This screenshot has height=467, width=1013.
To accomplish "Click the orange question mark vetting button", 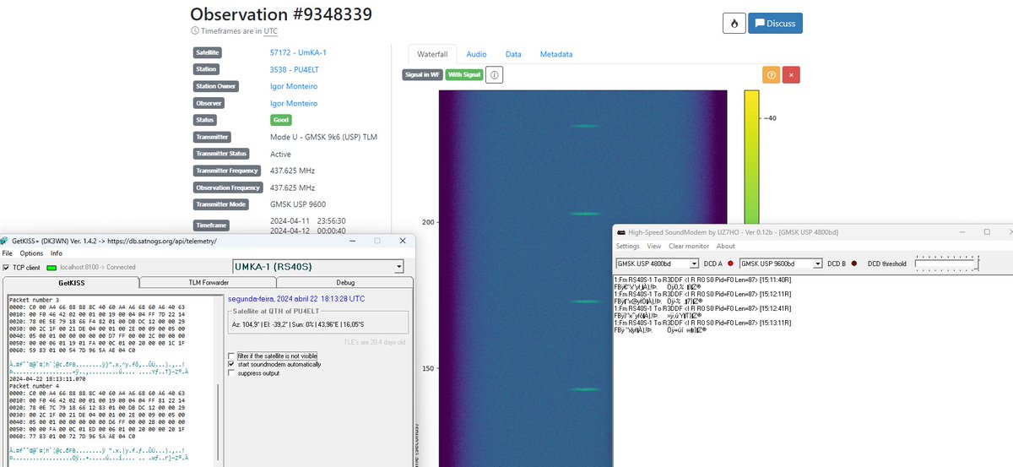I will tap(771, 74).
